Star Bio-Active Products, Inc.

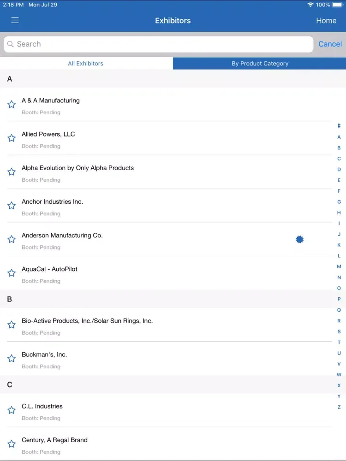[12, 325]
